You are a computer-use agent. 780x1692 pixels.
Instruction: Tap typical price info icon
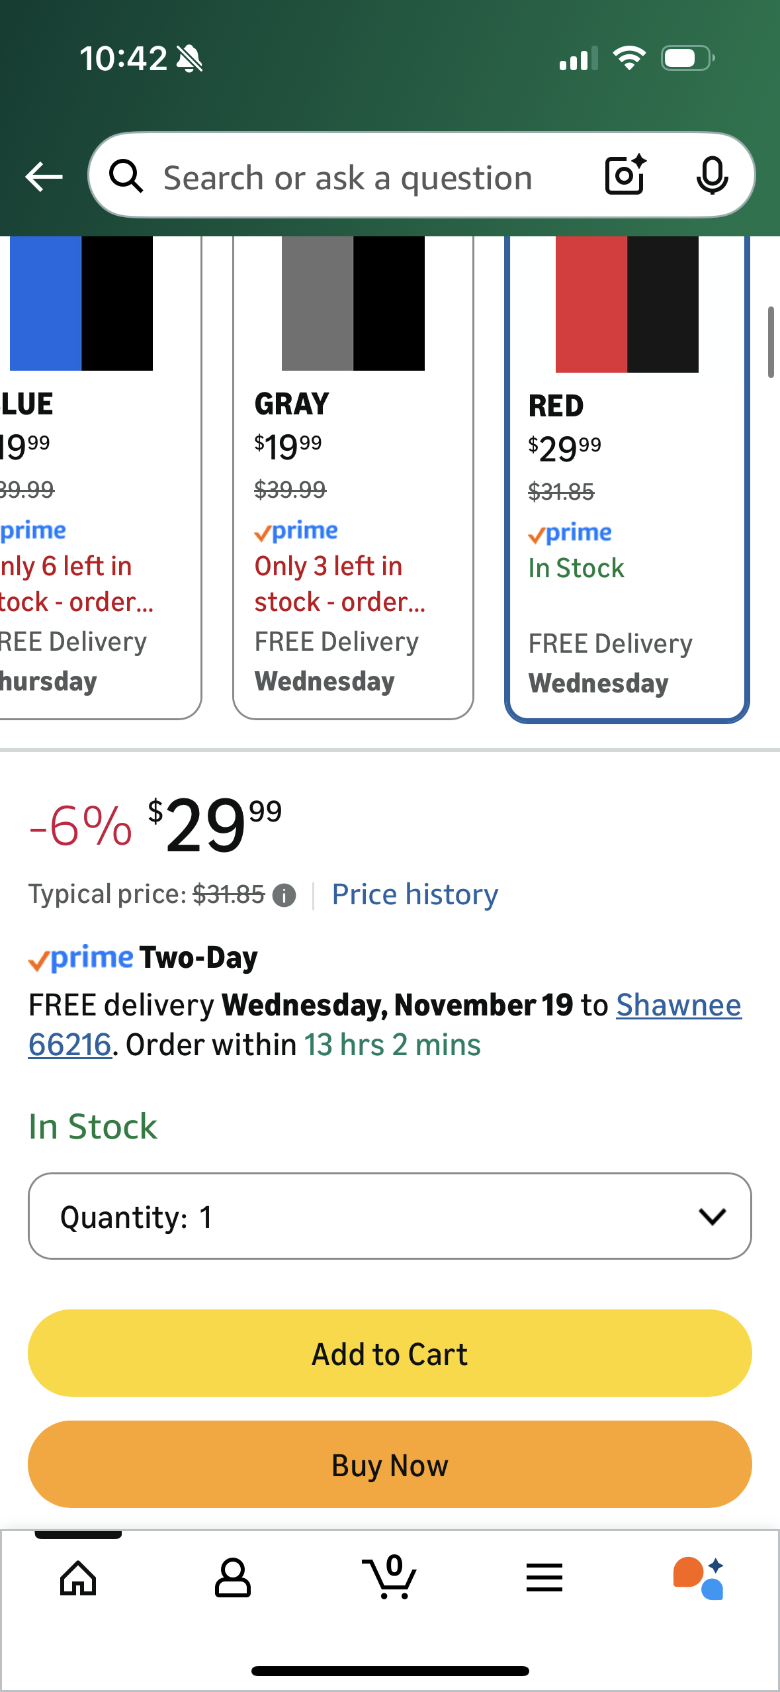click(284, 896)
